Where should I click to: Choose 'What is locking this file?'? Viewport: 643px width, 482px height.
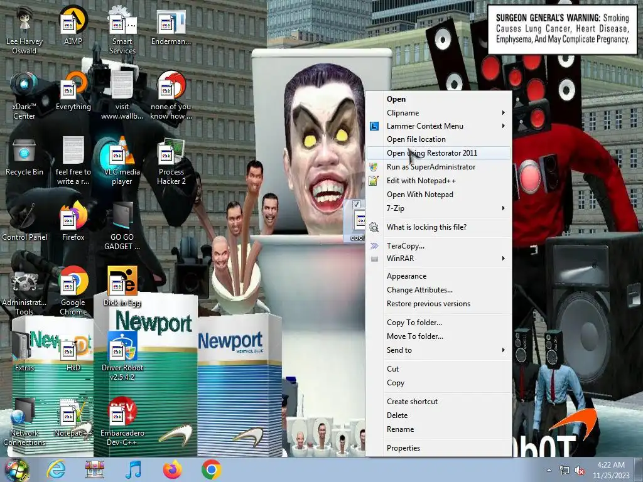tap(438, 227)
